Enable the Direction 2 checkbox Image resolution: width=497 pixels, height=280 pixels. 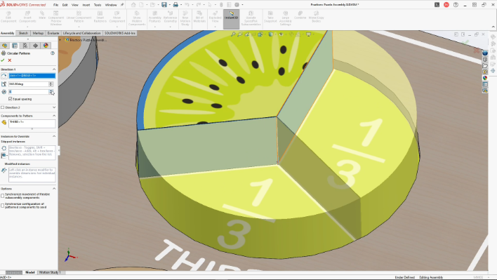pos(3,107)
